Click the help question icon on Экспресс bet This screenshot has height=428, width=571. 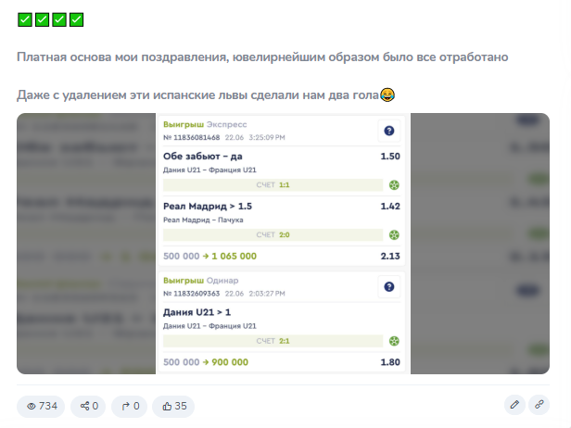[389, 131]
